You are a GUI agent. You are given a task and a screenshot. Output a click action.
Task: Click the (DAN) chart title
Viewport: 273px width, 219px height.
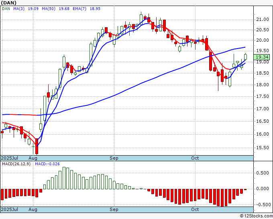9,3
